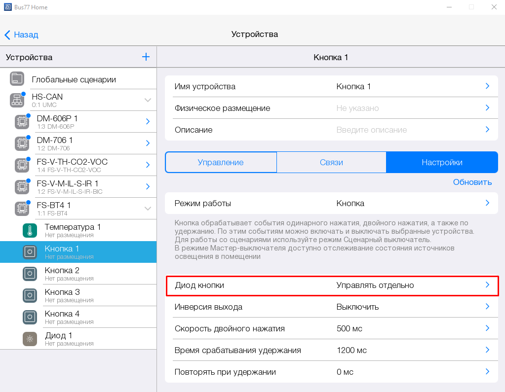Click the Кнопка 3 power icon
This screenshot has height=392, width=505.
(x=30, y=295)
